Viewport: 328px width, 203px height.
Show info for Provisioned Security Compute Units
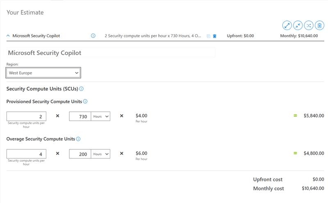[x=85, y=101]
